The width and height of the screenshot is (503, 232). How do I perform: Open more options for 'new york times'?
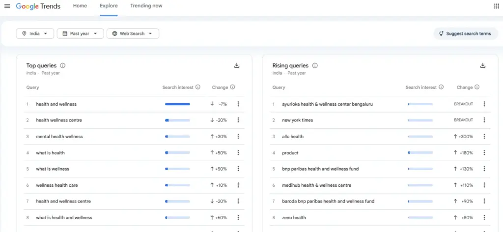484,120
